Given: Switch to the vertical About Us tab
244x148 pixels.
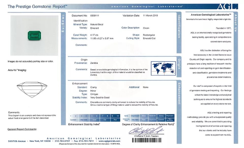Looking at the screenshot, I should click(235, 23).
